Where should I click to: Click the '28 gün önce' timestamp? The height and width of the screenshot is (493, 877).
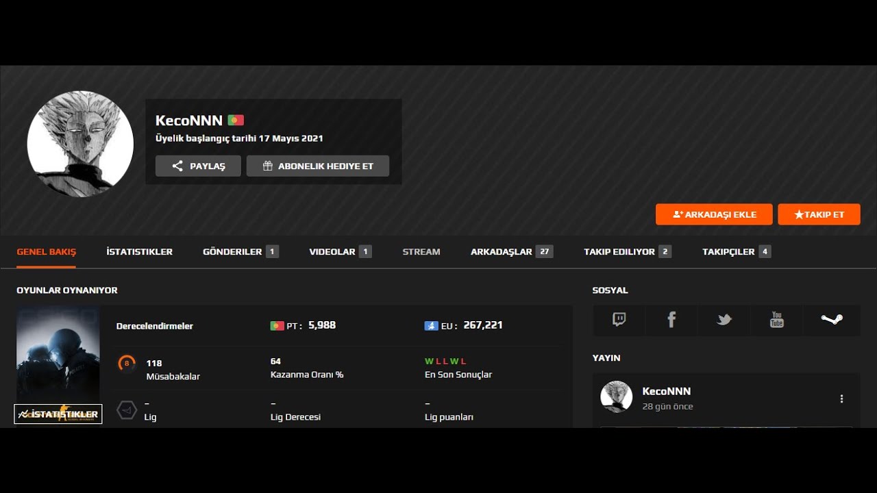pos(667,407)
